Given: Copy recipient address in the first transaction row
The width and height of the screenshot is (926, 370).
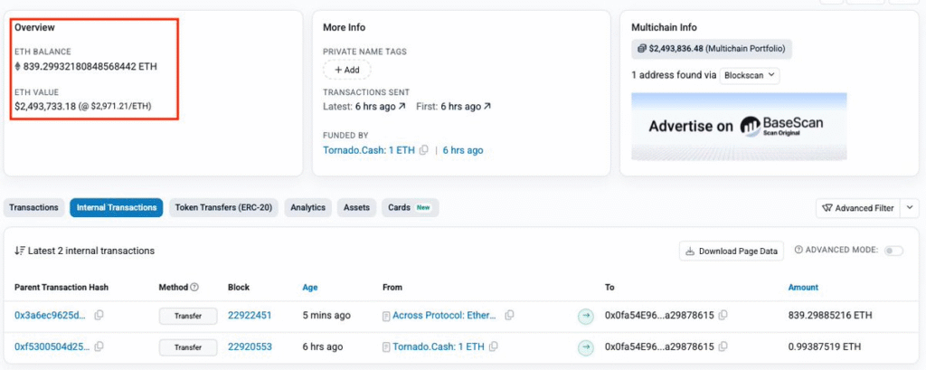Looking at the screenshot, I should coord(723,316).
